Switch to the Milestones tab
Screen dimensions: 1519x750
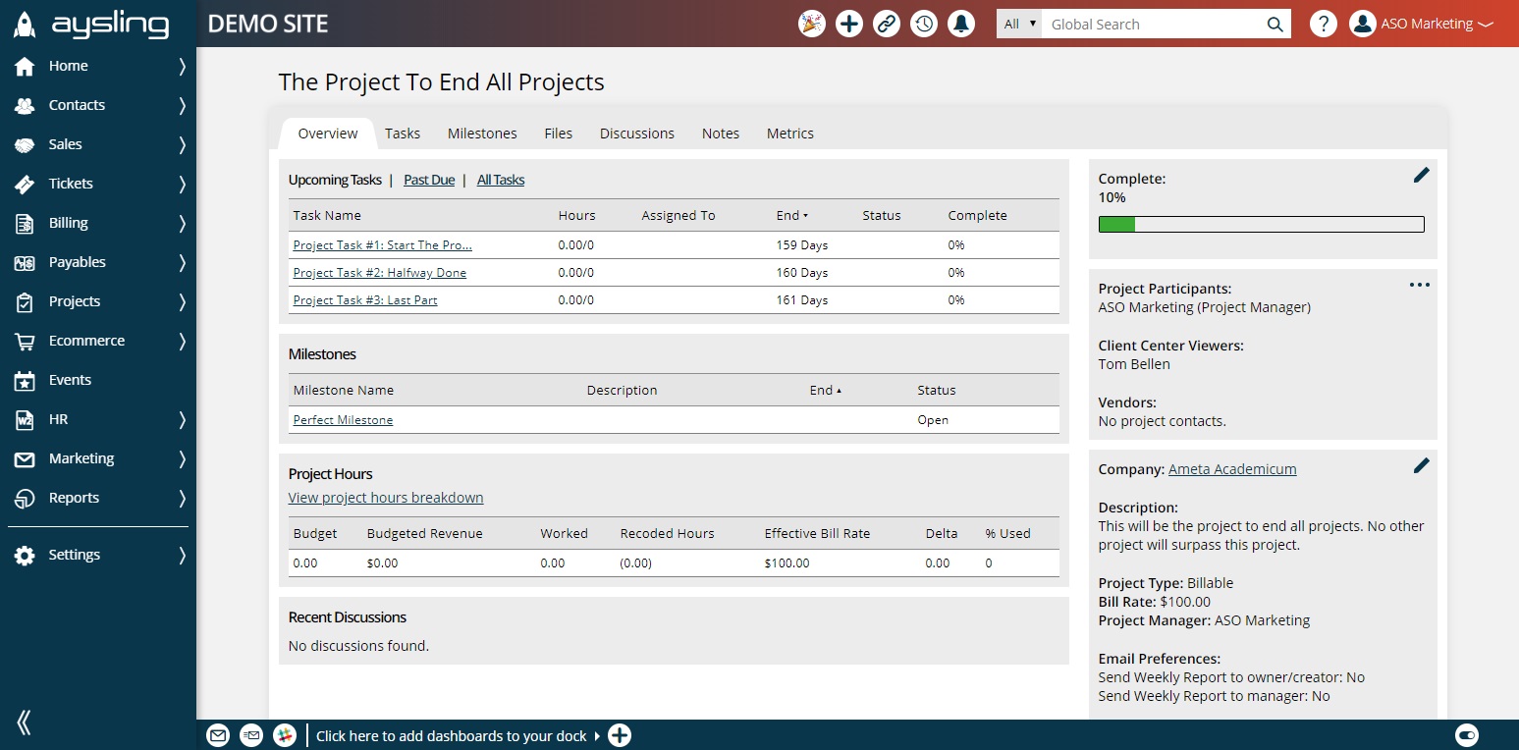482,134
